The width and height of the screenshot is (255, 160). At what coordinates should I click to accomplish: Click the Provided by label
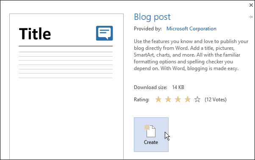(x=148, y=29)
